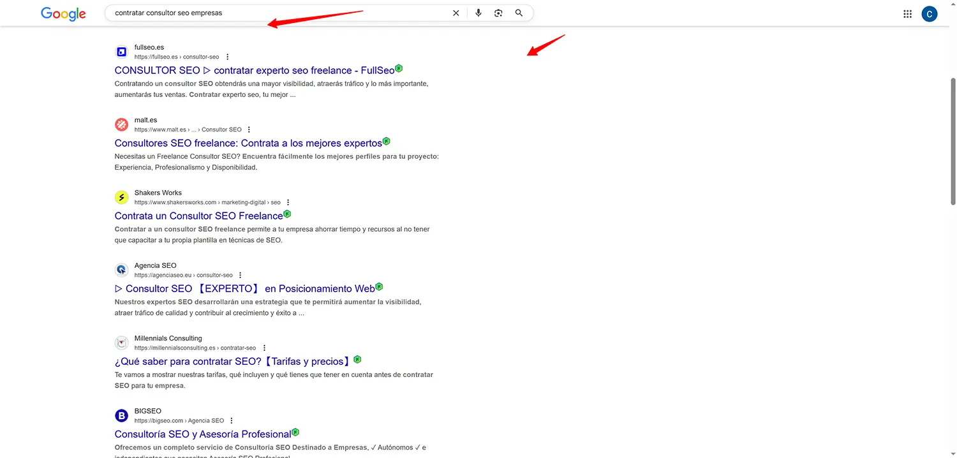Viewport: 957px width, 458px height.
Task: Open the Google apps grid
Action: (907, 13)
